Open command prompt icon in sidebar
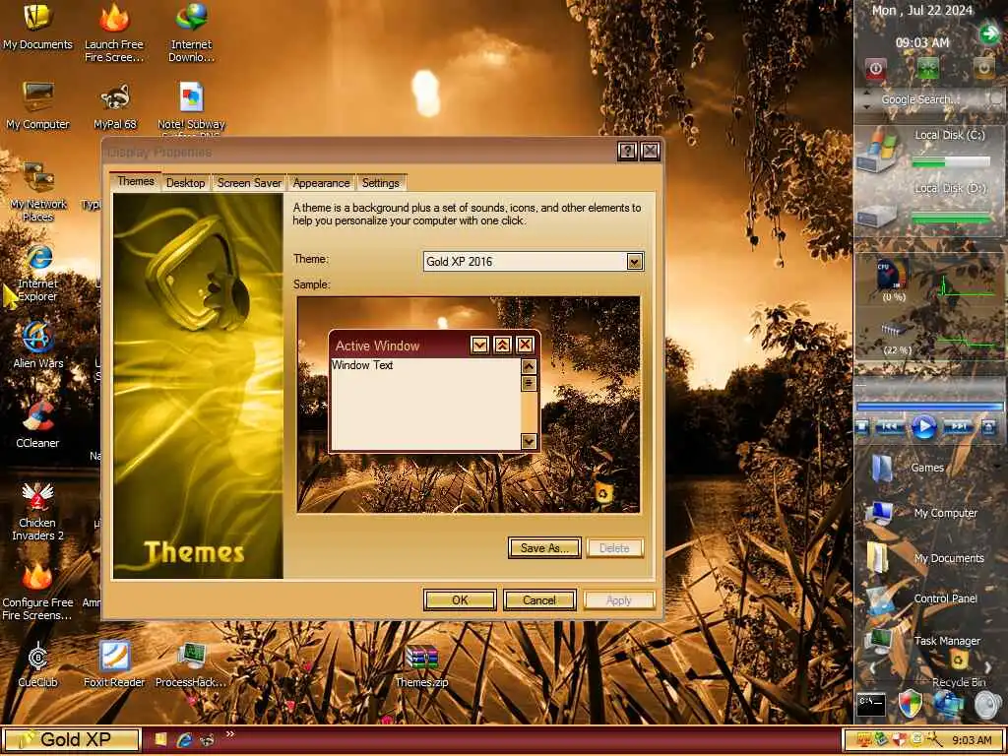Viewport: 1008px width, 756px height. pos(872,703)
